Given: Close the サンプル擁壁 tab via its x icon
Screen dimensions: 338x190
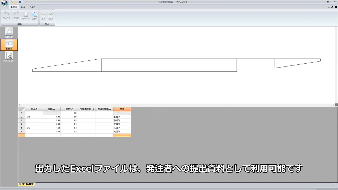Looking at the screenshot, I should [x=20, y=184].
